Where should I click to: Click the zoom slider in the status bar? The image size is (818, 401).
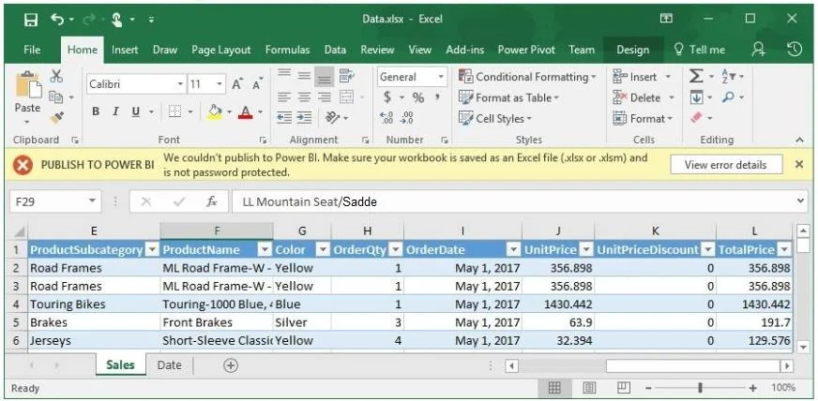coord(700,388)
